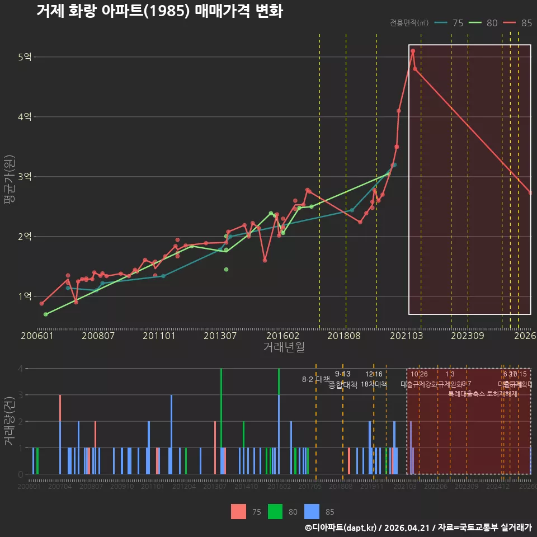Screen dimensions: 537x537
Task: Click the 5억 y-axis label
Action: point(25,57)
